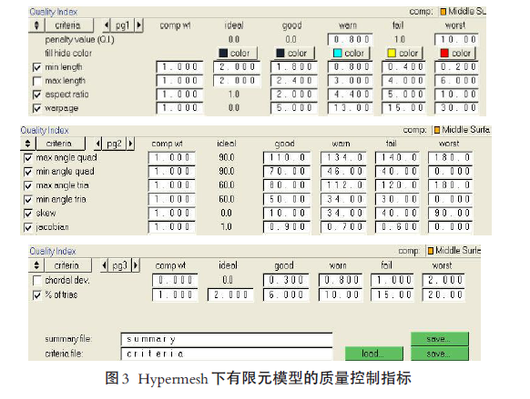Edit min angle quad warn value 46.00
This screenshot has height=399, width=530.
click(x=343, y=172)
